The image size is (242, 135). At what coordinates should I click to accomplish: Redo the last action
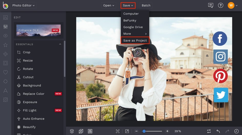(x=227, y=131)
